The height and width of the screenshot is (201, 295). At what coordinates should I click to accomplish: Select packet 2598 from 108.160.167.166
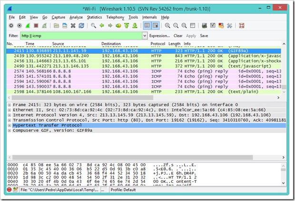point(144,92)
